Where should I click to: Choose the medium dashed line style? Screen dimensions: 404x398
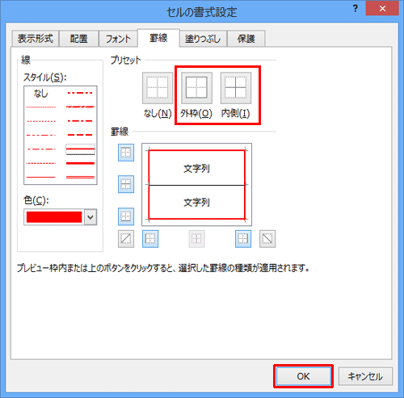[80, 135]
